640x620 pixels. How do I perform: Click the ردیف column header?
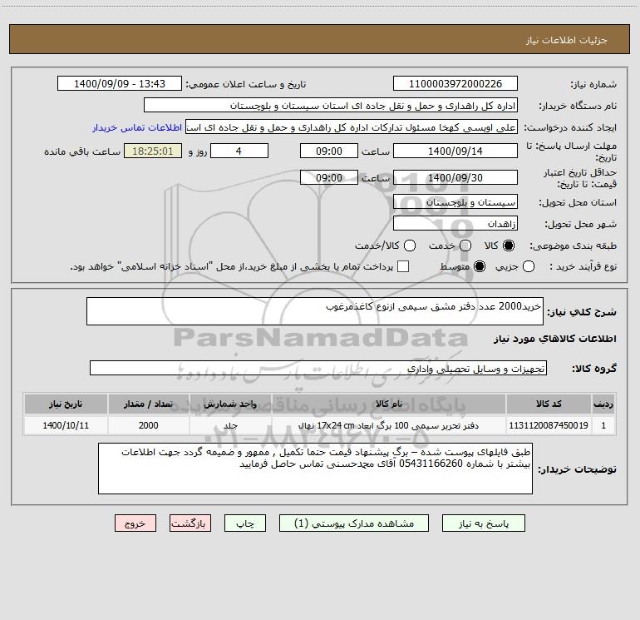click(603, 404)
